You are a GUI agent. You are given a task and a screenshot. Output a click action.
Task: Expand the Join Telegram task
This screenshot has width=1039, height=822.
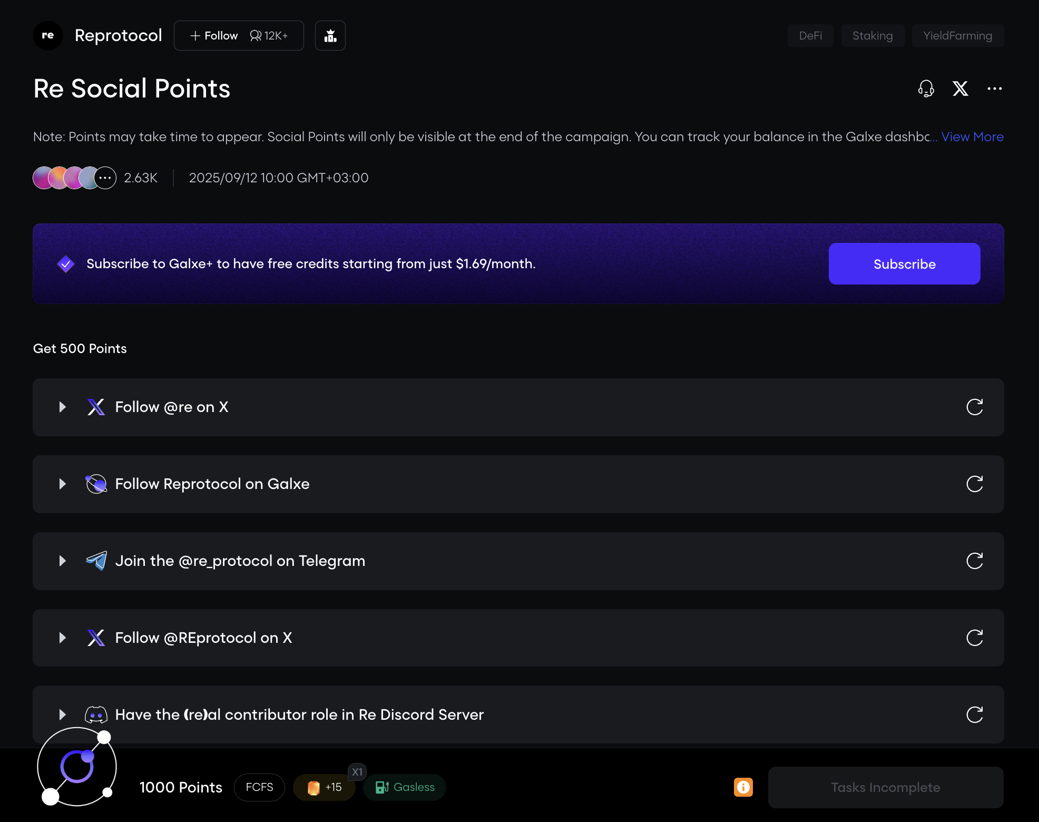(62, 561)
